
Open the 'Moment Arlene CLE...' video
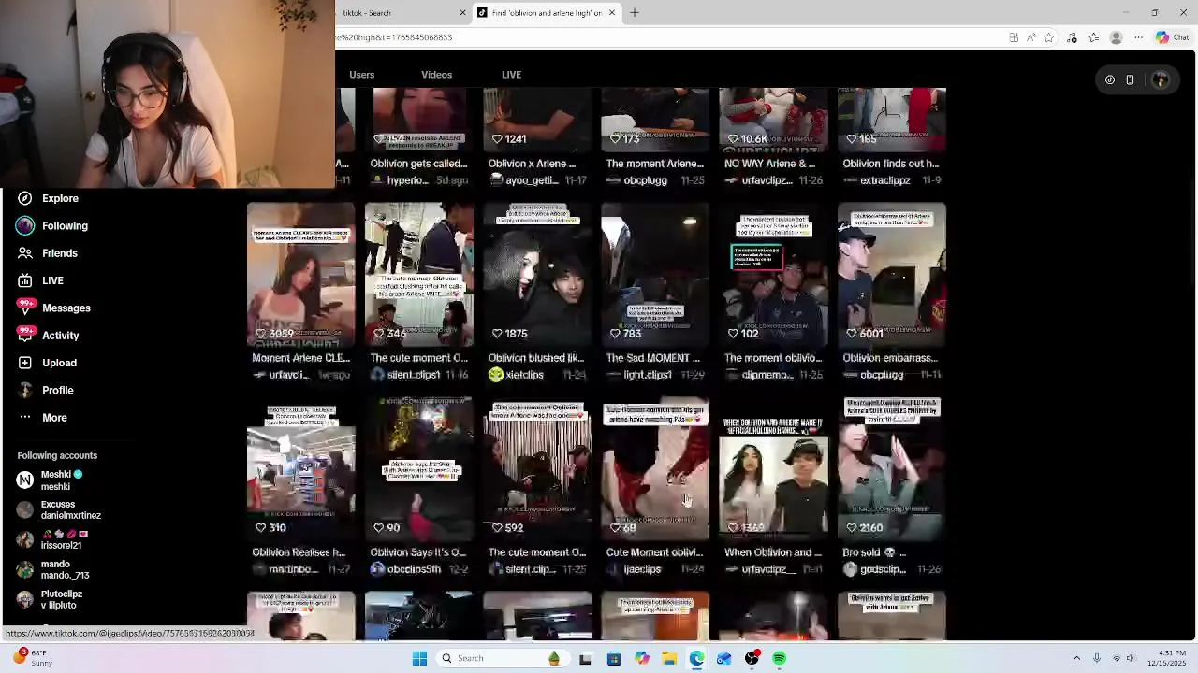(300, 275)
